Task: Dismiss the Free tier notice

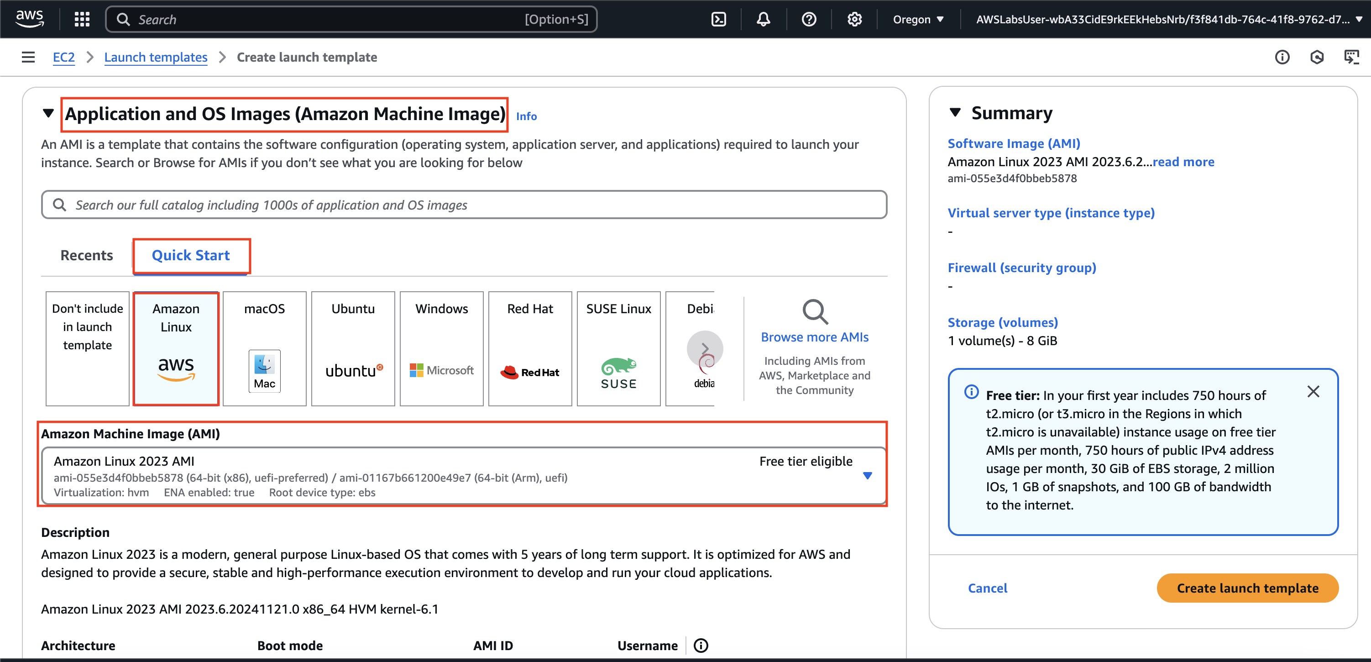Action: pos(1313,391)
